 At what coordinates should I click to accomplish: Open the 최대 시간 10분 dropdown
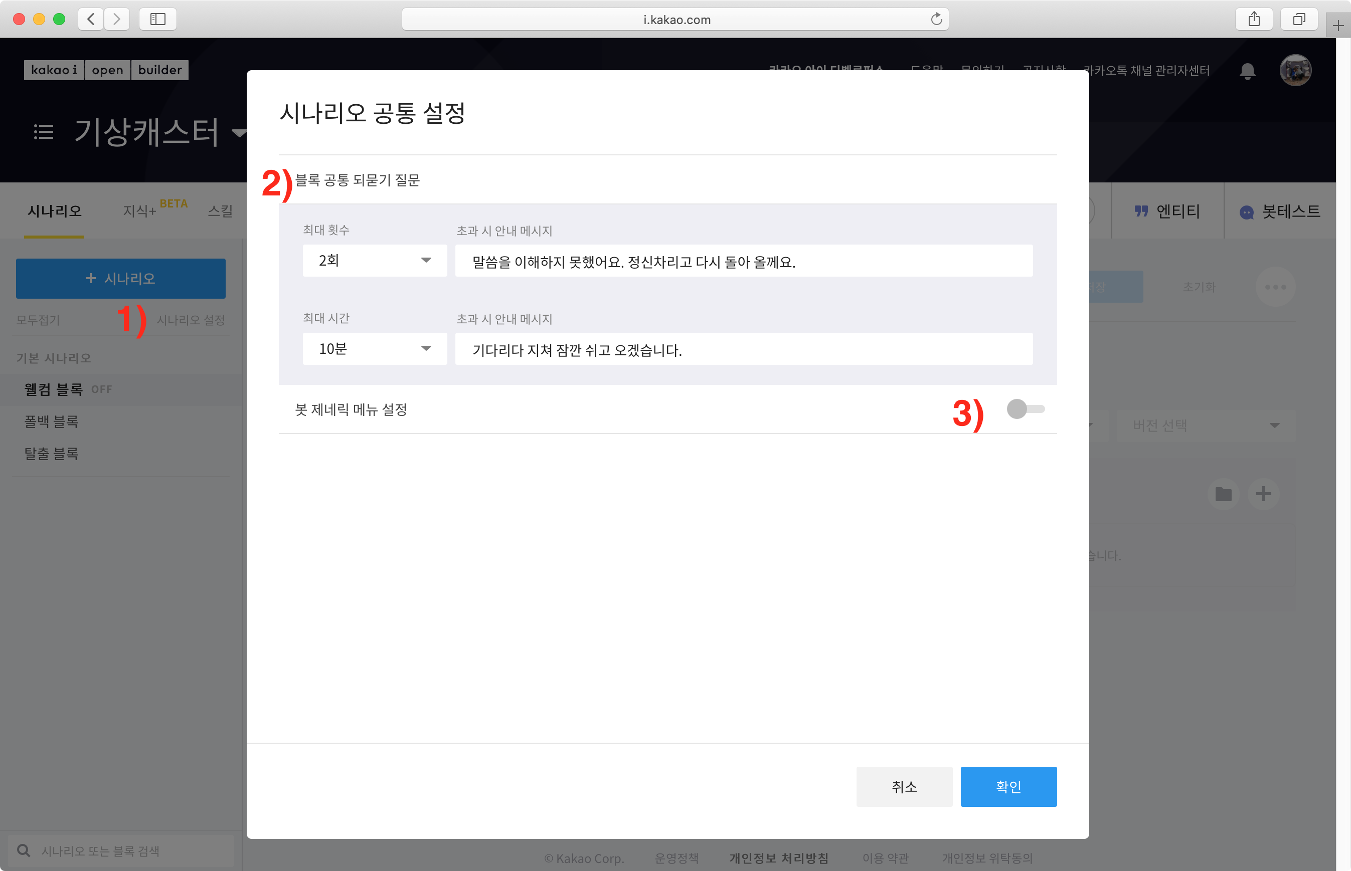374,349
